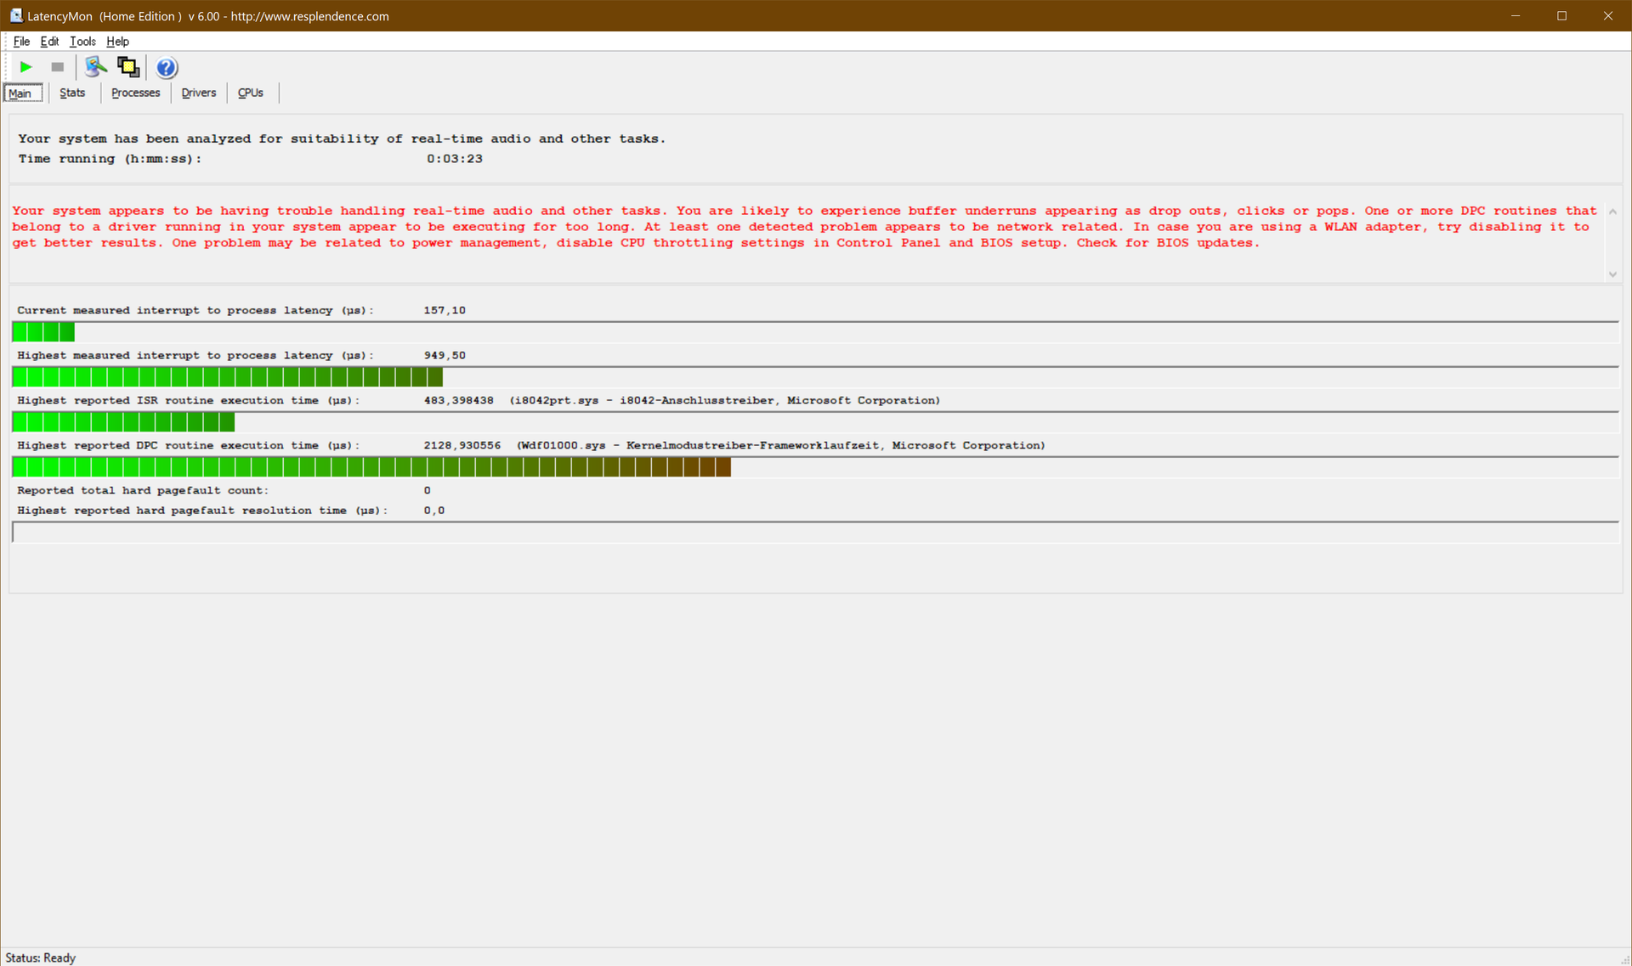Viewport: 1632px width, 966px height.
Task: Click the highest DPC execution time bar
Action: coord(371,466)
